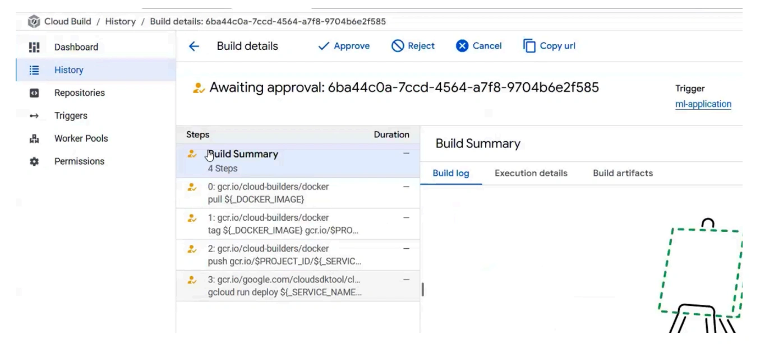Viewport: 765px width, 344px height.
Task: Click the Awaiting approval build ID heading
Action: click(404, 87)
